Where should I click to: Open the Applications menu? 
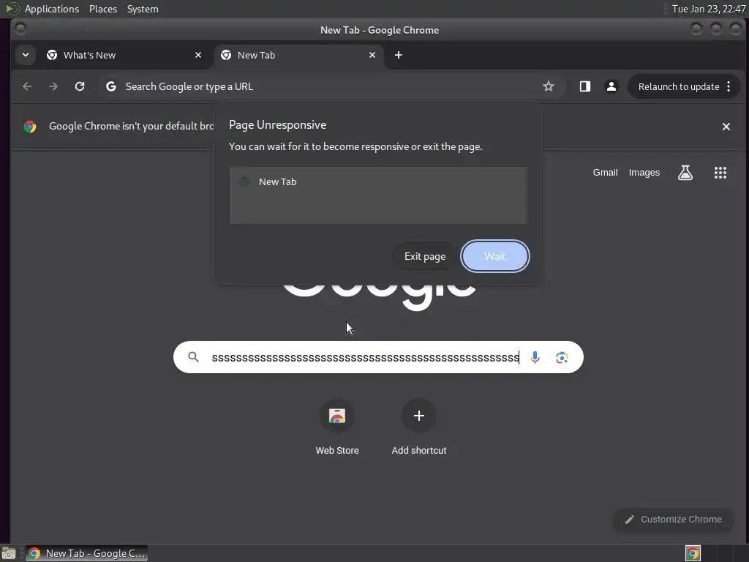(x=52, y=9)
